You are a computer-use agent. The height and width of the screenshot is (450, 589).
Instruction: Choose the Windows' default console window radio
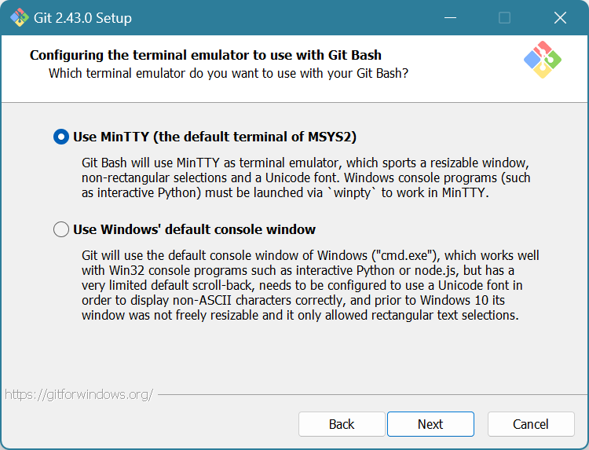(61, 229)
